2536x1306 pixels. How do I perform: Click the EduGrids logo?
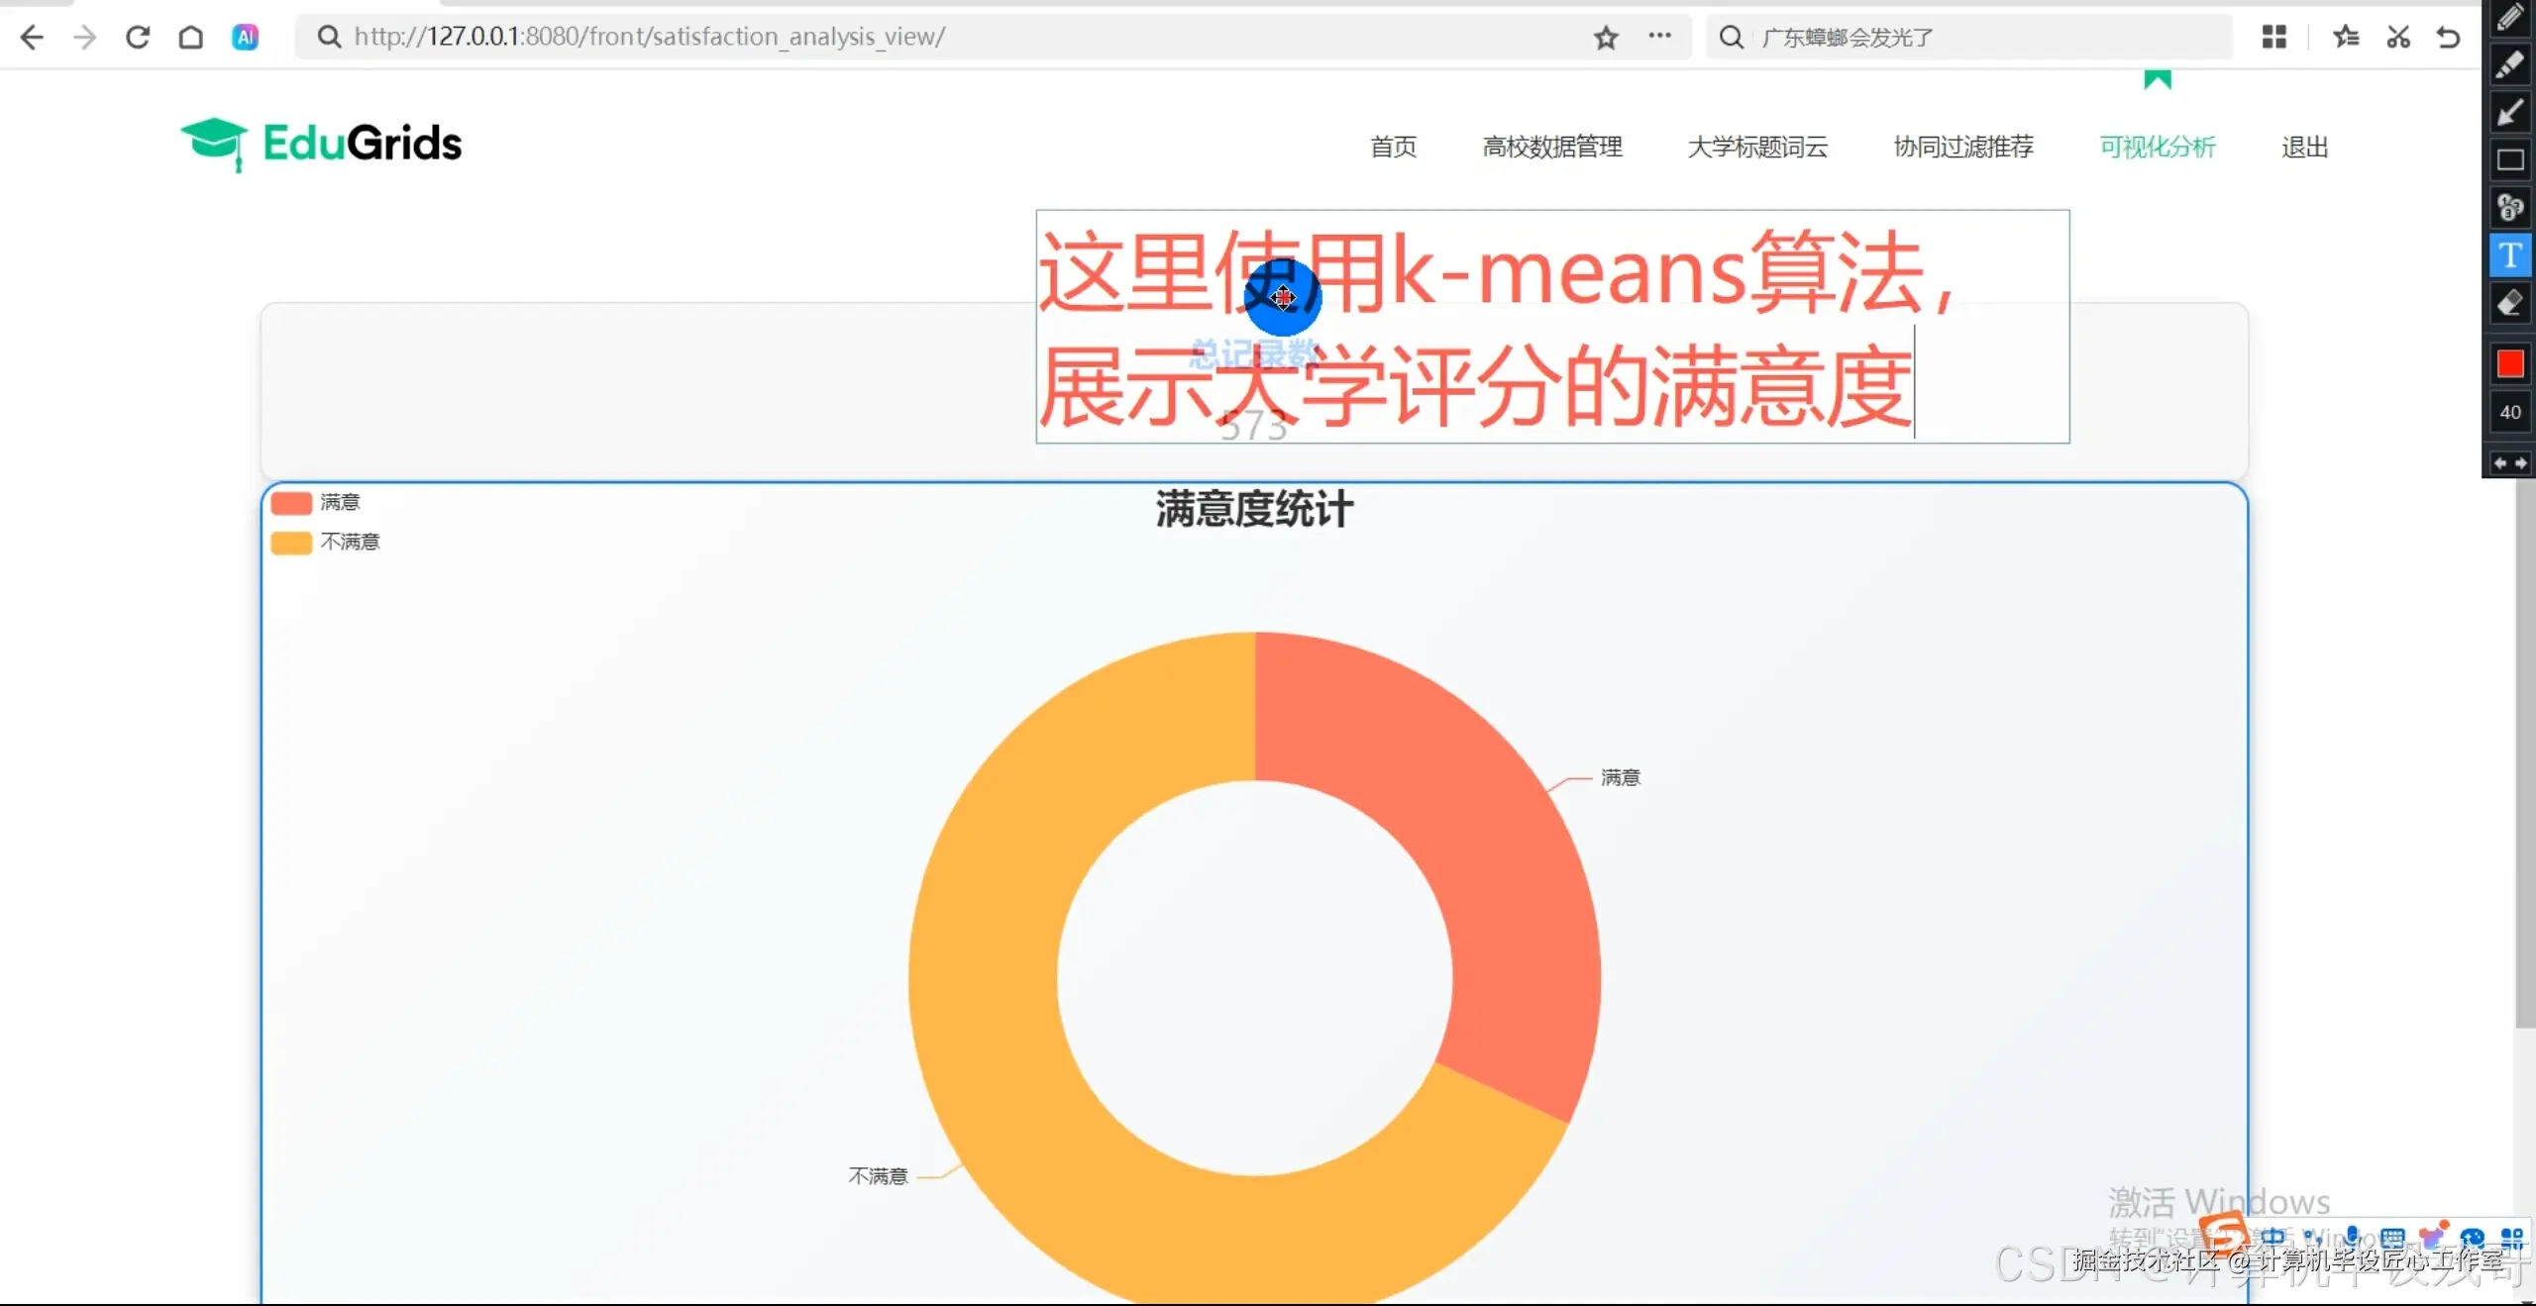[322, 145]
